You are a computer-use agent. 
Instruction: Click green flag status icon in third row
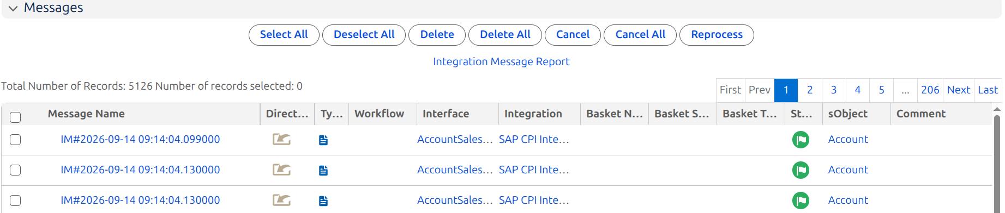pyautogui.click(x=801, y=201)
